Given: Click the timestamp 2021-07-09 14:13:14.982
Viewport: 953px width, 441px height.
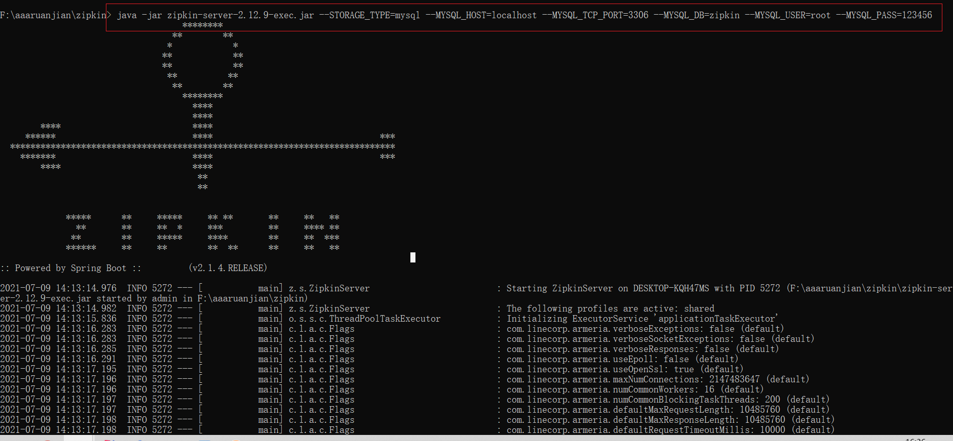Looking at the screenshot, I should click(x=58, y=308).
